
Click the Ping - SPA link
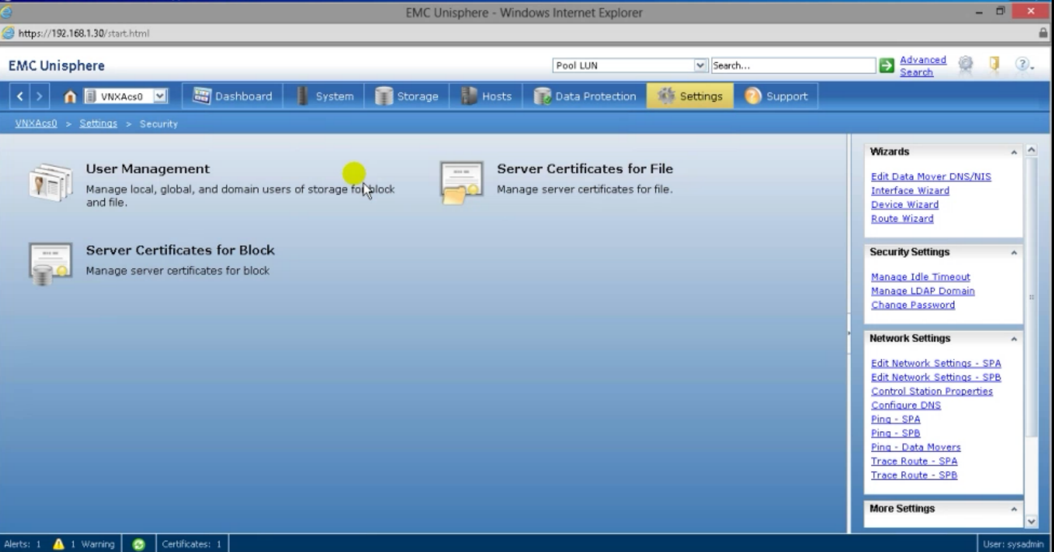(x=895, y=419)
